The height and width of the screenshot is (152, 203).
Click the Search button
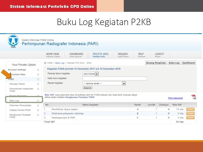coord(87,88)
